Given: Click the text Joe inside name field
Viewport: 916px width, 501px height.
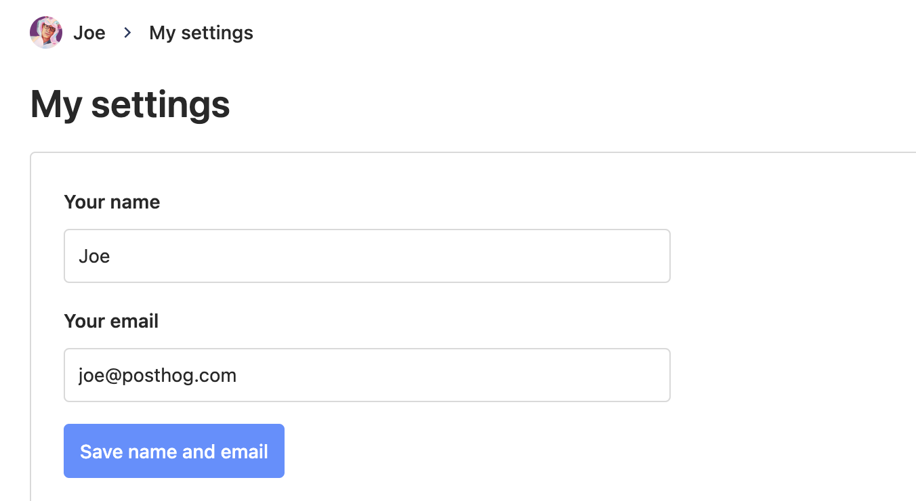Looking at the screenshot, I should [x=94, y=257].
